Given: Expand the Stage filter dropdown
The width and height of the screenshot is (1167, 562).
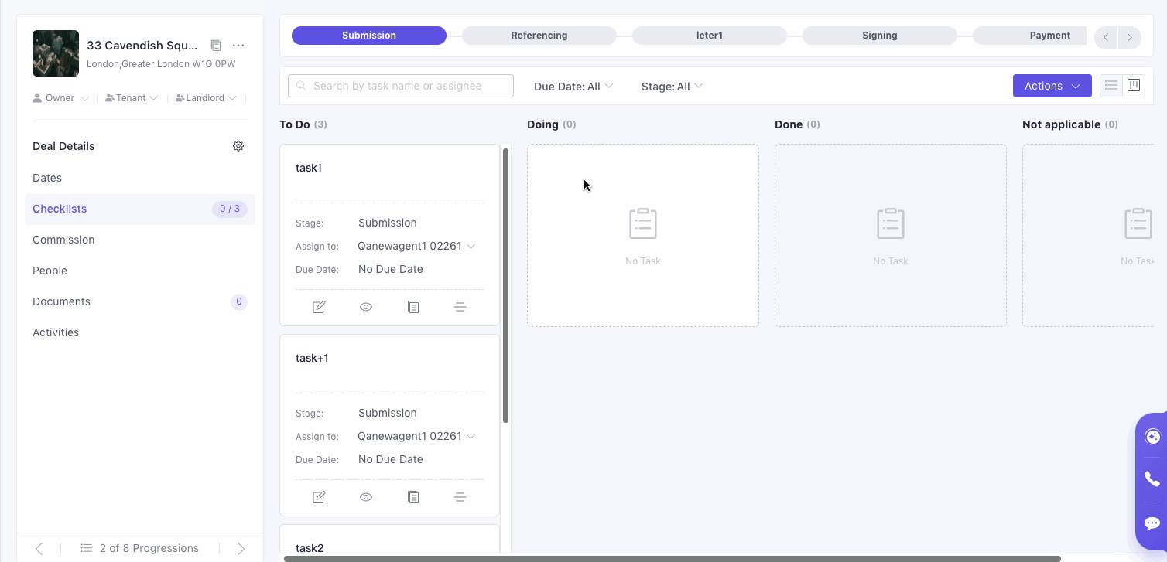Looking at the screenshot, I should (672, 87).
